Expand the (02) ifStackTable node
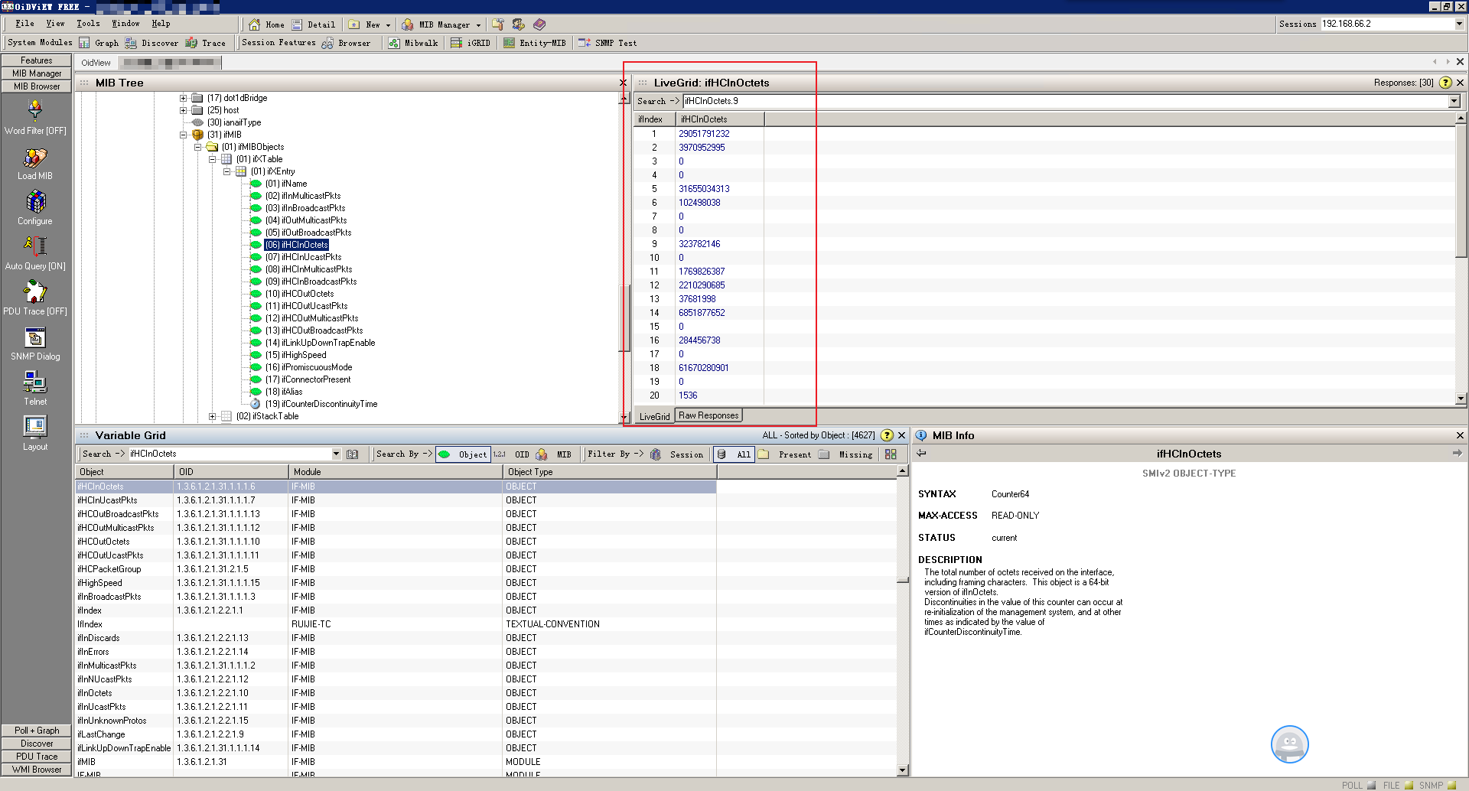 tap(213, 416)
